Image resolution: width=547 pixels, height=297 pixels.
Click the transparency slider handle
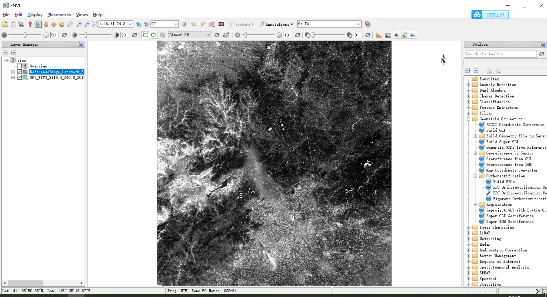[313, 35]
